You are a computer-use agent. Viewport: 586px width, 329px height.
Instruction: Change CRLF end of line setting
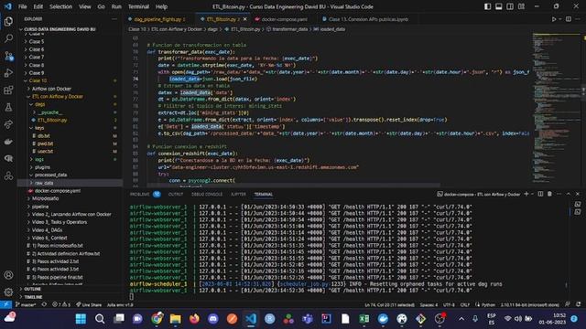click(x=464, y=304)
